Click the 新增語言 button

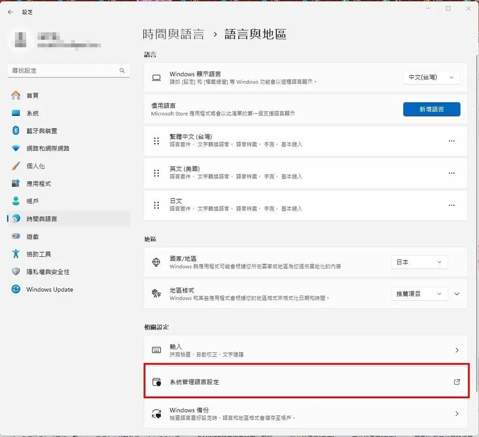pos(431,109)
